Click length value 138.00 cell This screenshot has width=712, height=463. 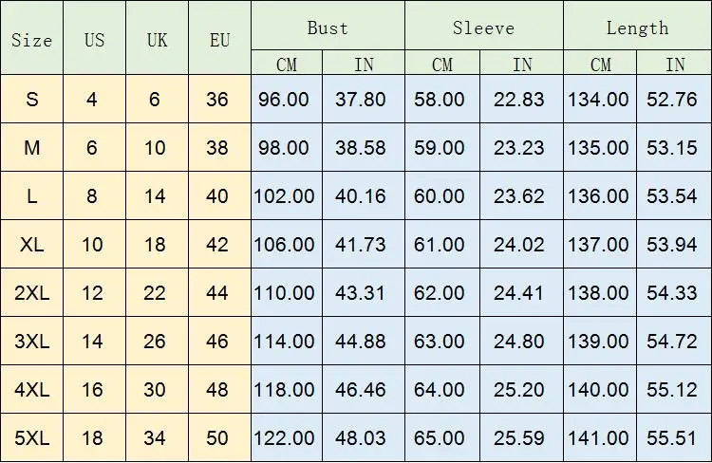(600, 293)
